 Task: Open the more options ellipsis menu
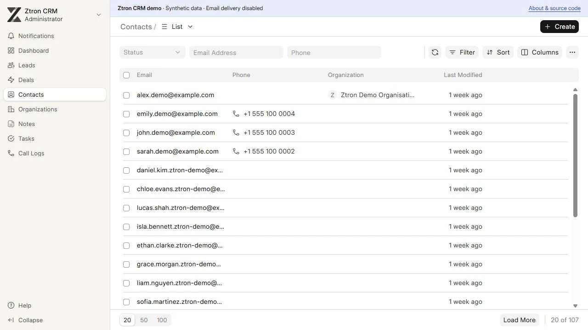572,52
